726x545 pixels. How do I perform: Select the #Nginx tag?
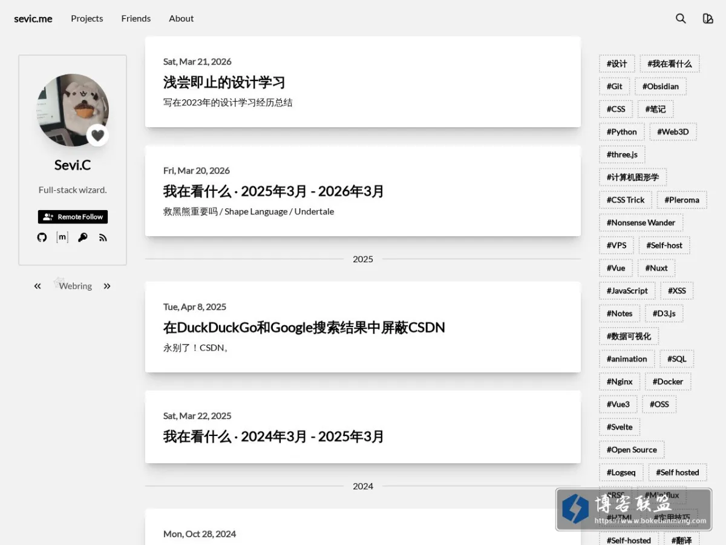620,381
